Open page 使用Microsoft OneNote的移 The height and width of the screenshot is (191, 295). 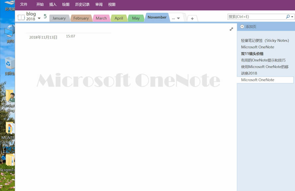point(265,67)
